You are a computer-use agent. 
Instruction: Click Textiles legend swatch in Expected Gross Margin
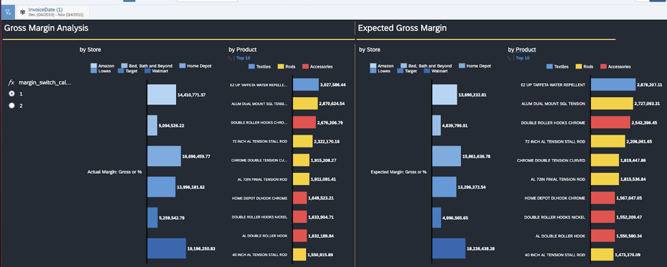[549, 67]
